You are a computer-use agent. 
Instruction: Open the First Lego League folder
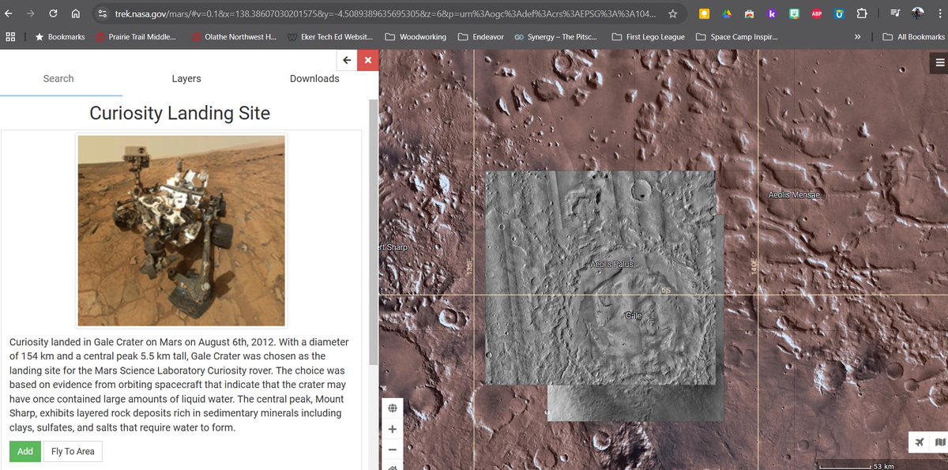(x=649, y=36)
